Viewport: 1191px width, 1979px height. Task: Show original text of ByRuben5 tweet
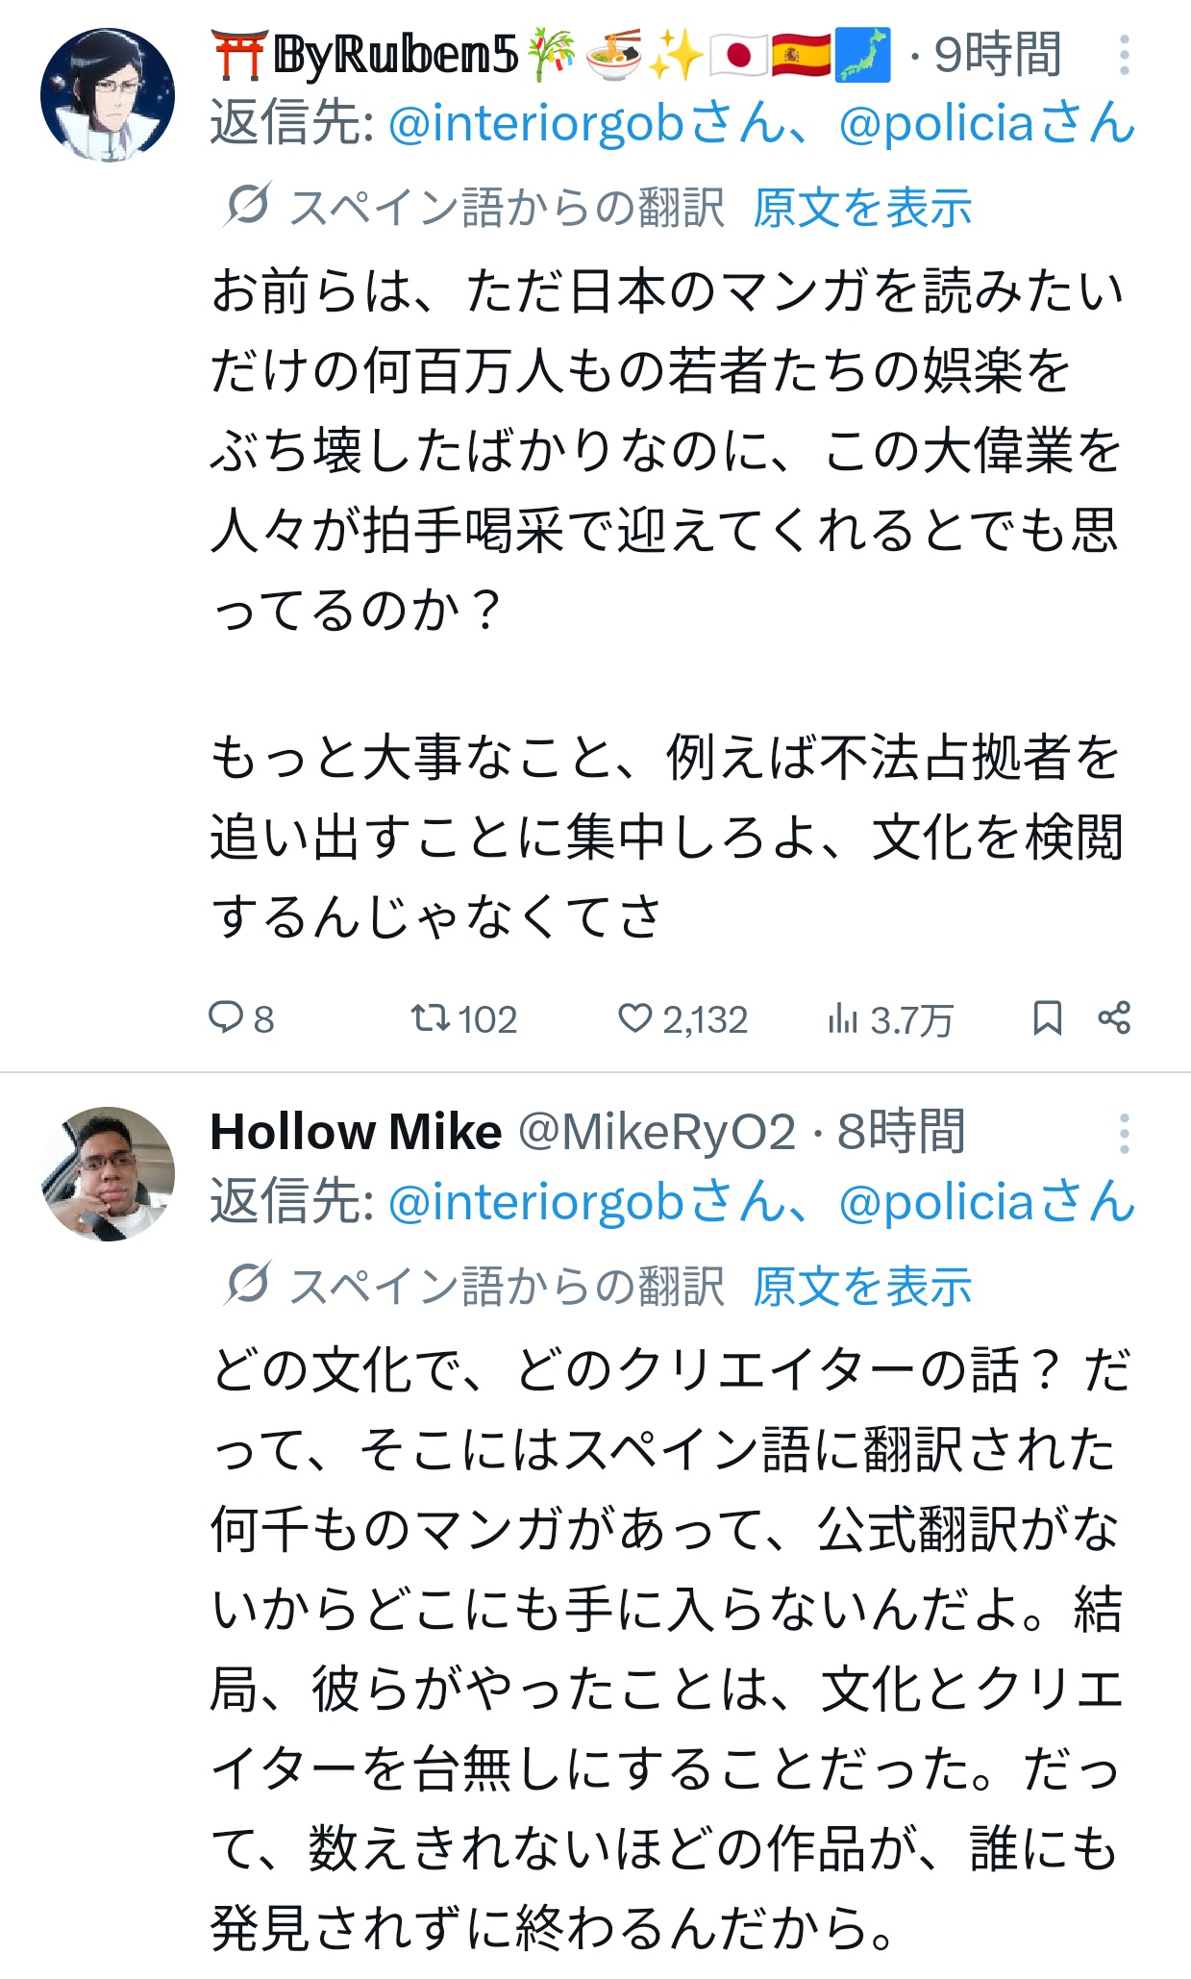pyautogui.click(x=862, y=208)
